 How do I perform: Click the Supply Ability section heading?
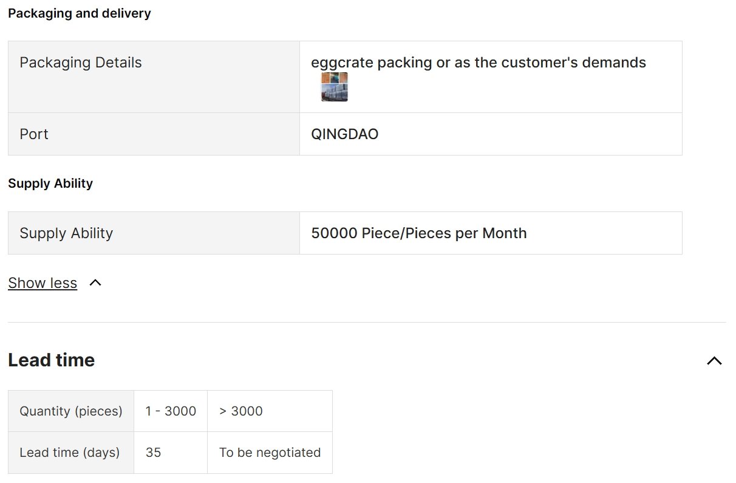pyautogui.click(x=50, y=183)
